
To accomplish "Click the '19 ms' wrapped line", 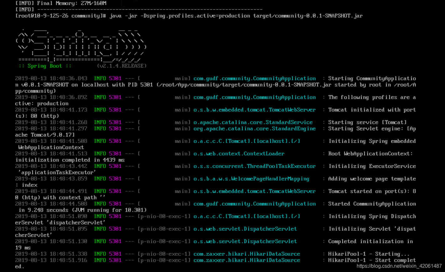I will (x=23, y=248).
